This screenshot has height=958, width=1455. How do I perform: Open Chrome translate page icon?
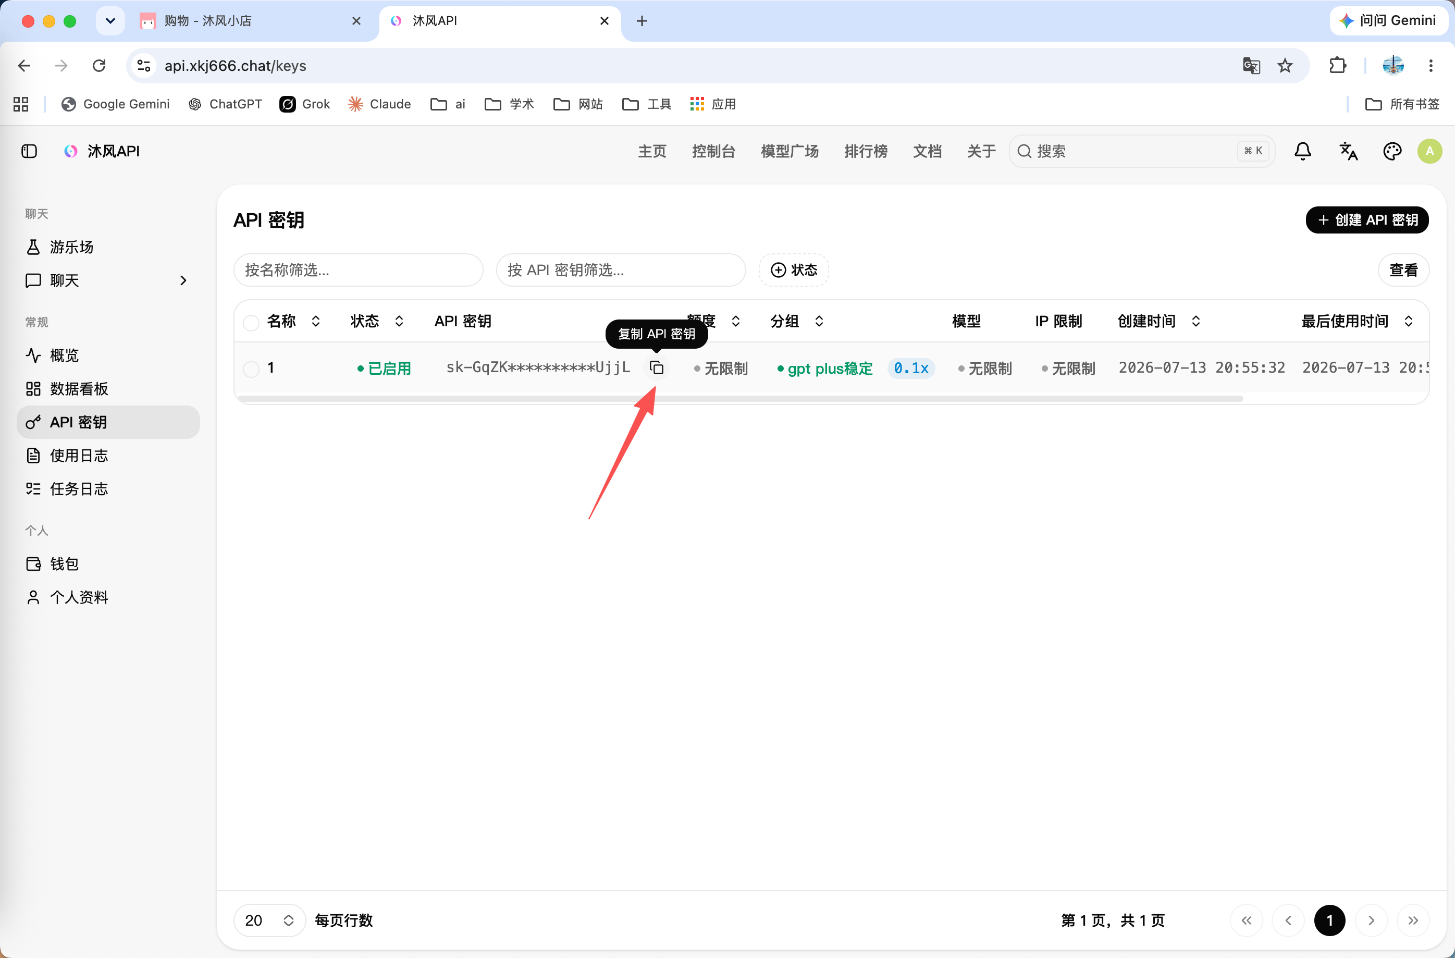tap(1251, 66)
